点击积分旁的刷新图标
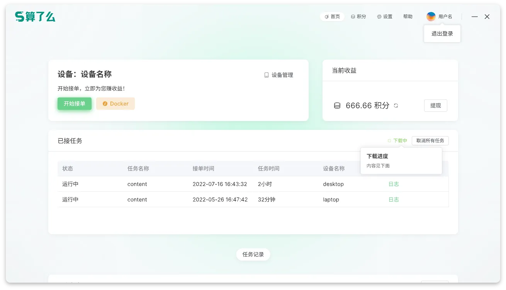 [396, 105]
